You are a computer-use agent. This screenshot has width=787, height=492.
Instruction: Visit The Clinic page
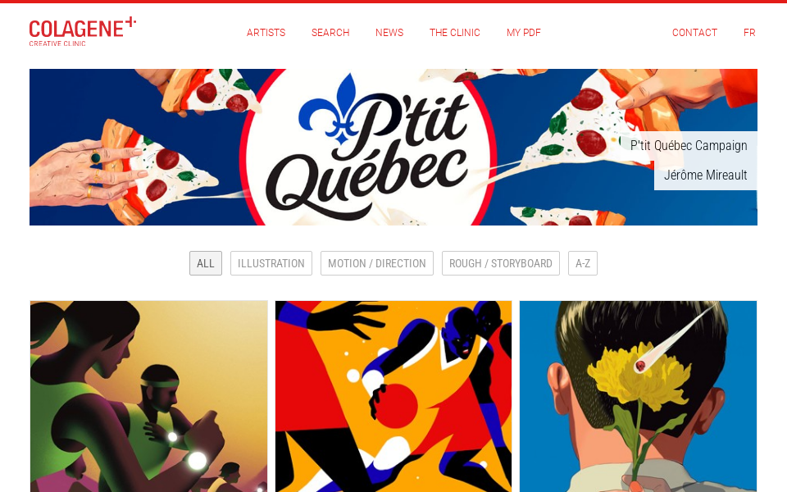(x=455, y=33)
